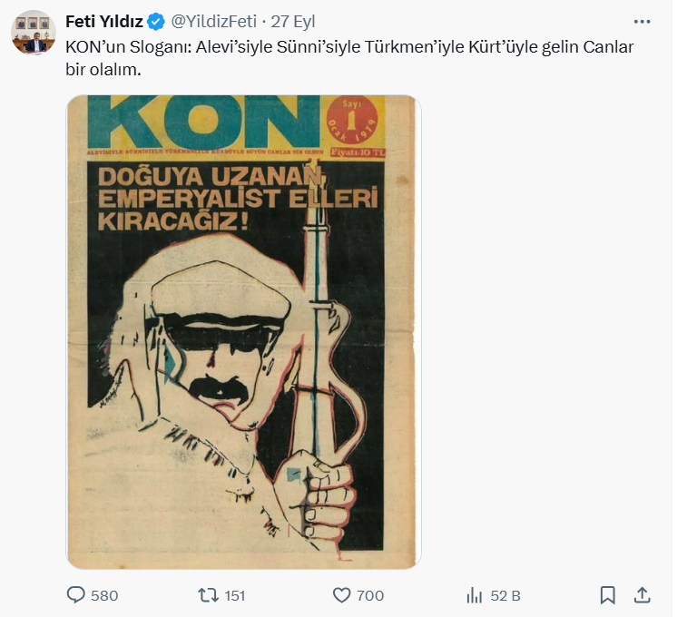Open the Feti Yıldız display name link
Image resolution: width=677 pixels, height=617 pixels.
coord(103,22)
